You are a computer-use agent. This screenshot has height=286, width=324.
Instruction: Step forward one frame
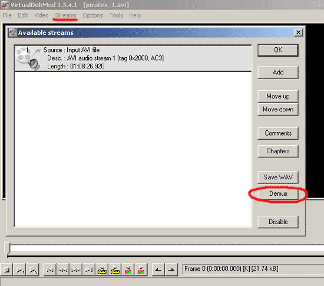click(x=76, y=269)
